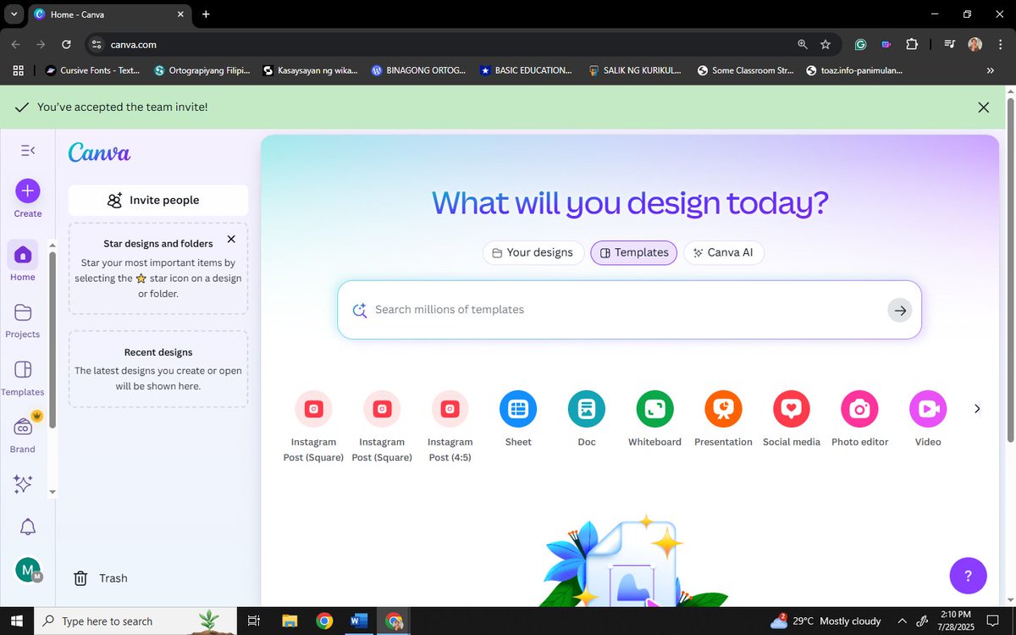Open Chrome profile avatar

pyautogui.click(x=975, y=44)
